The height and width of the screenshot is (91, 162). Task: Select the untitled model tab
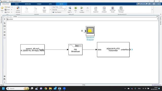15,16
